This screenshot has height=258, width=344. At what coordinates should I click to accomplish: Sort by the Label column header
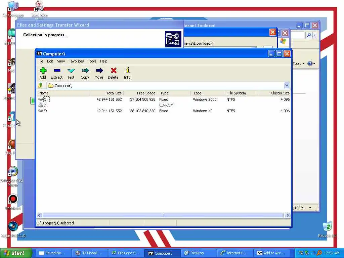(207, 93)
